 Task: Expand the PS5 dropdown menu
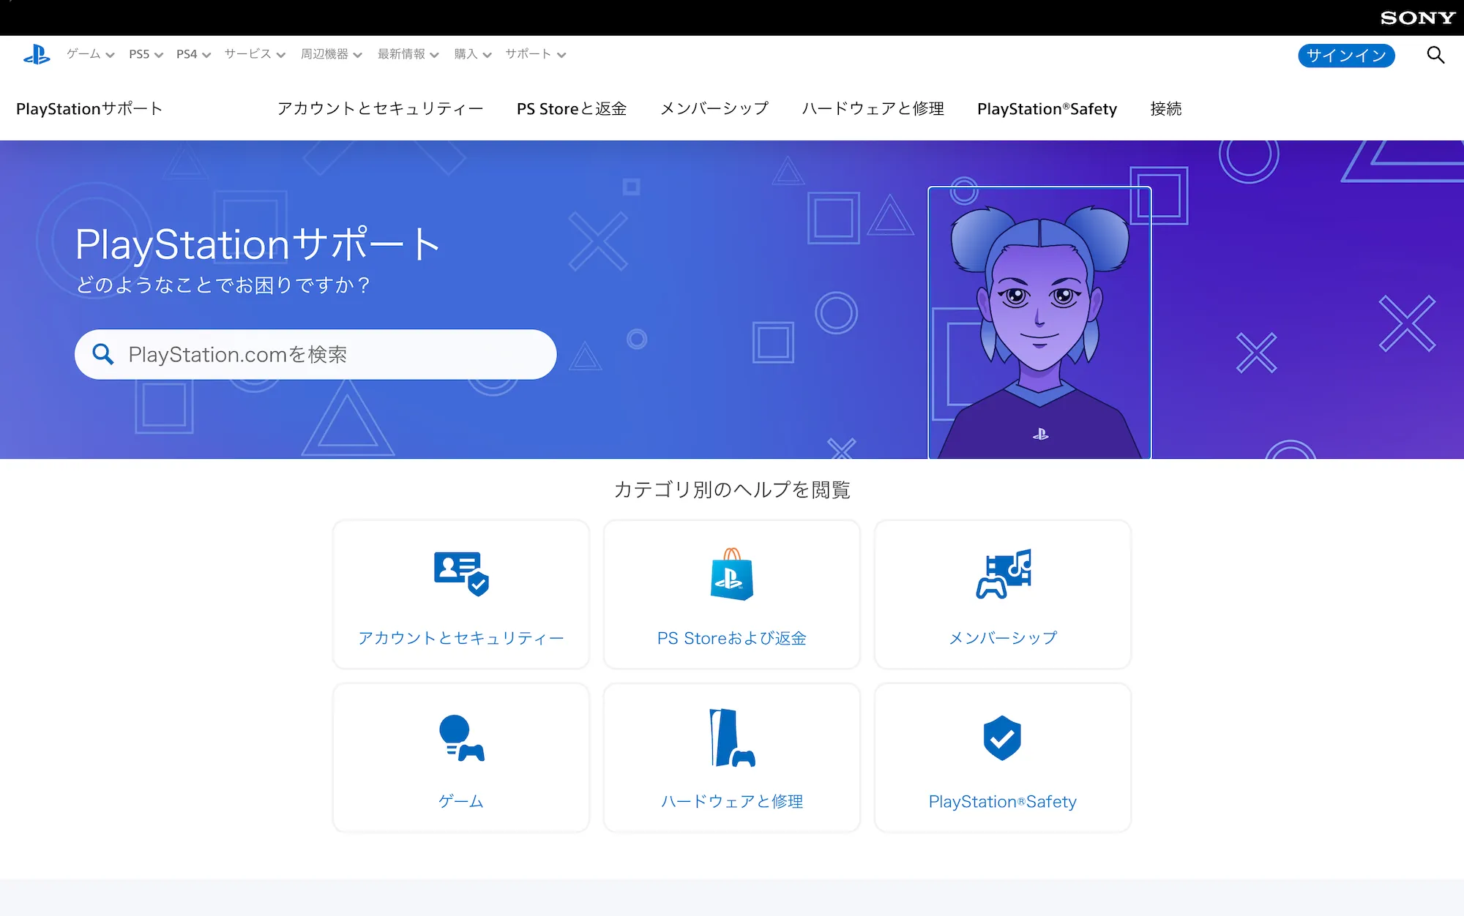[146, 54]
